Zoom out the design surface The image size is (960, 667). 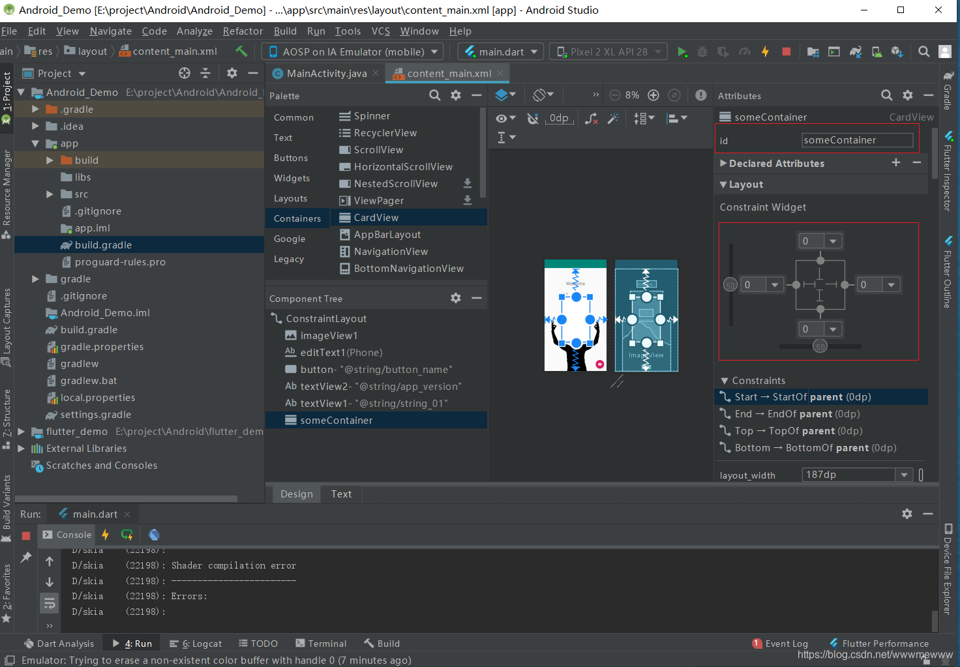[614, 95]
